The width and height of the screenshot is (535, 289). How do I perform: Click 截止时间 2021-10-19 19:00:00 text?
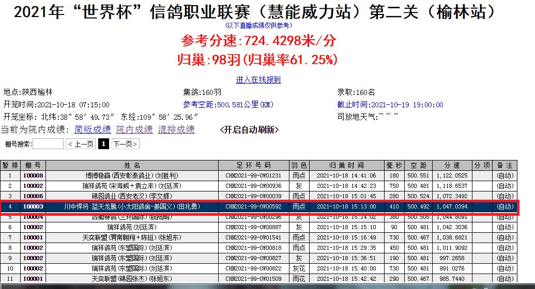pos(390,105)
